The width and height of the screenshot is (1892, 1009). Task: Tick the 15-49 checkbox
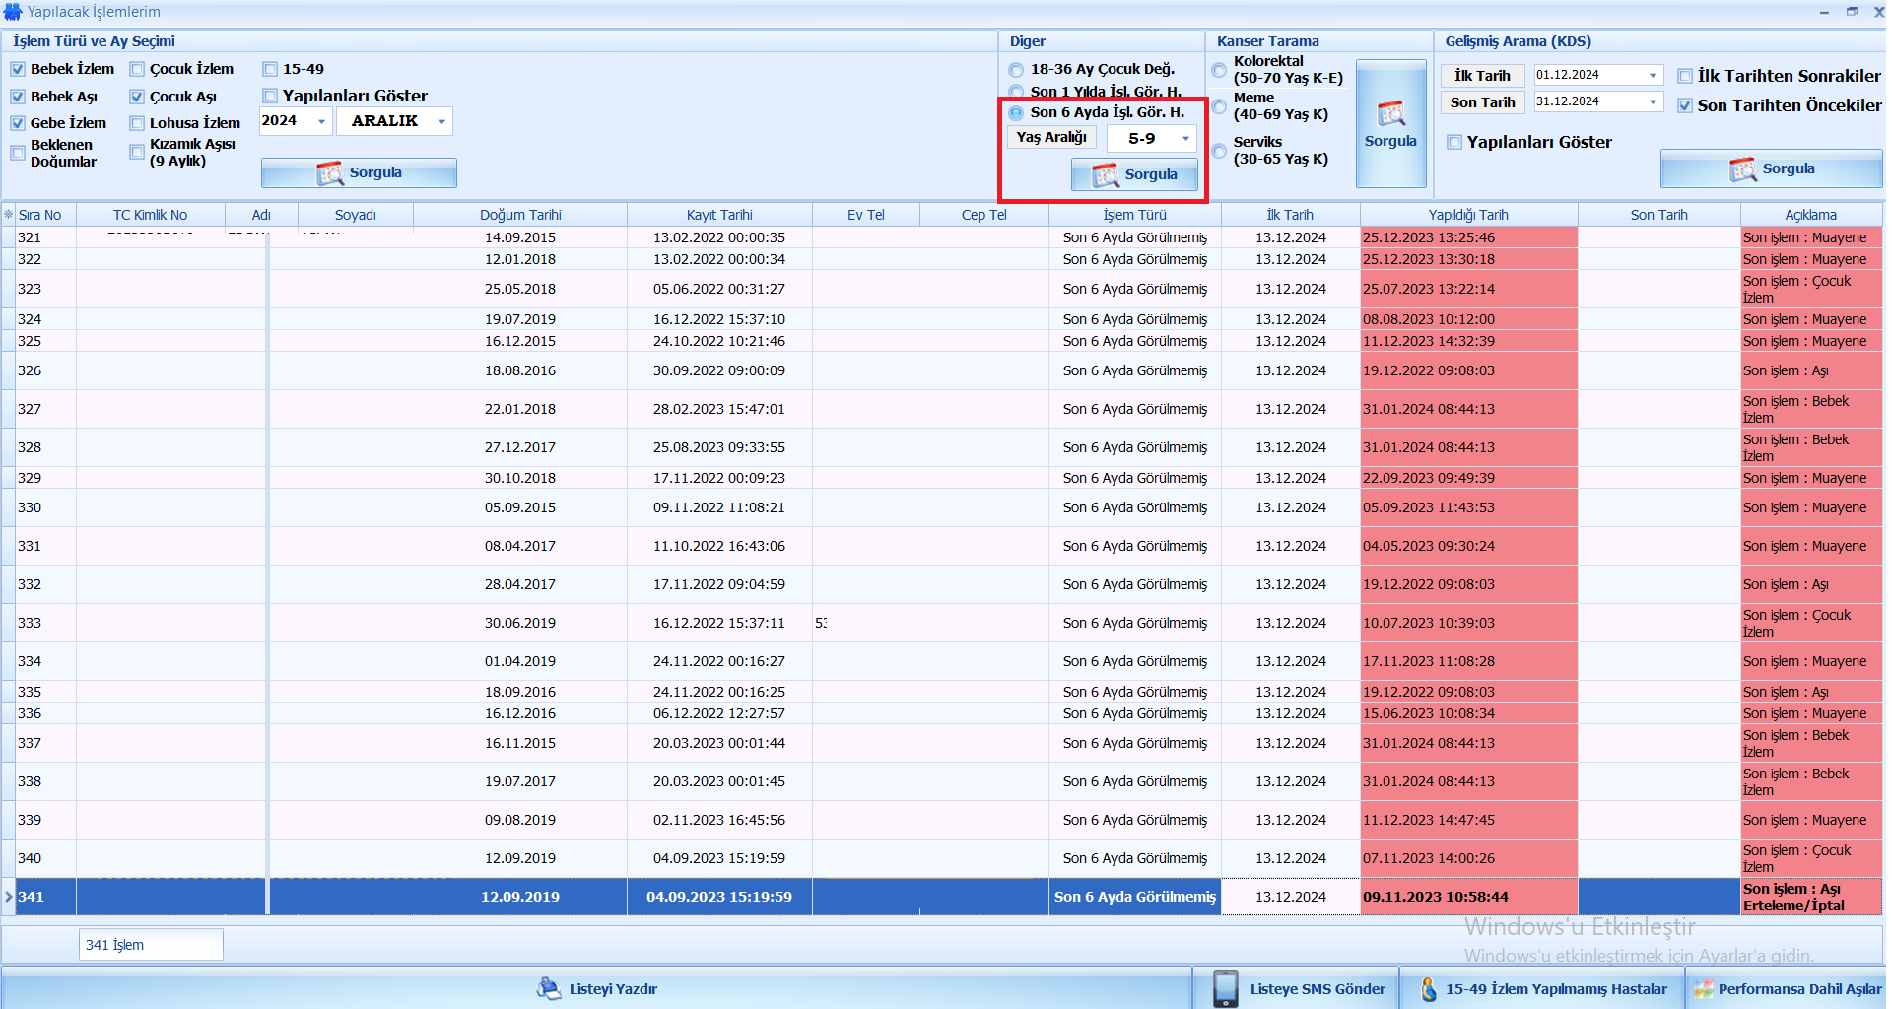click(x=270, y=69)
